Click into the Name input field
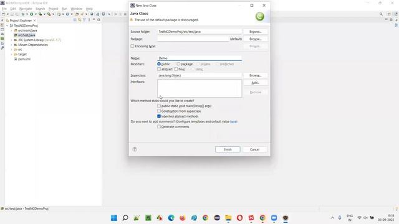The height and width of the screenshot is (224, 399). (199, 58)
